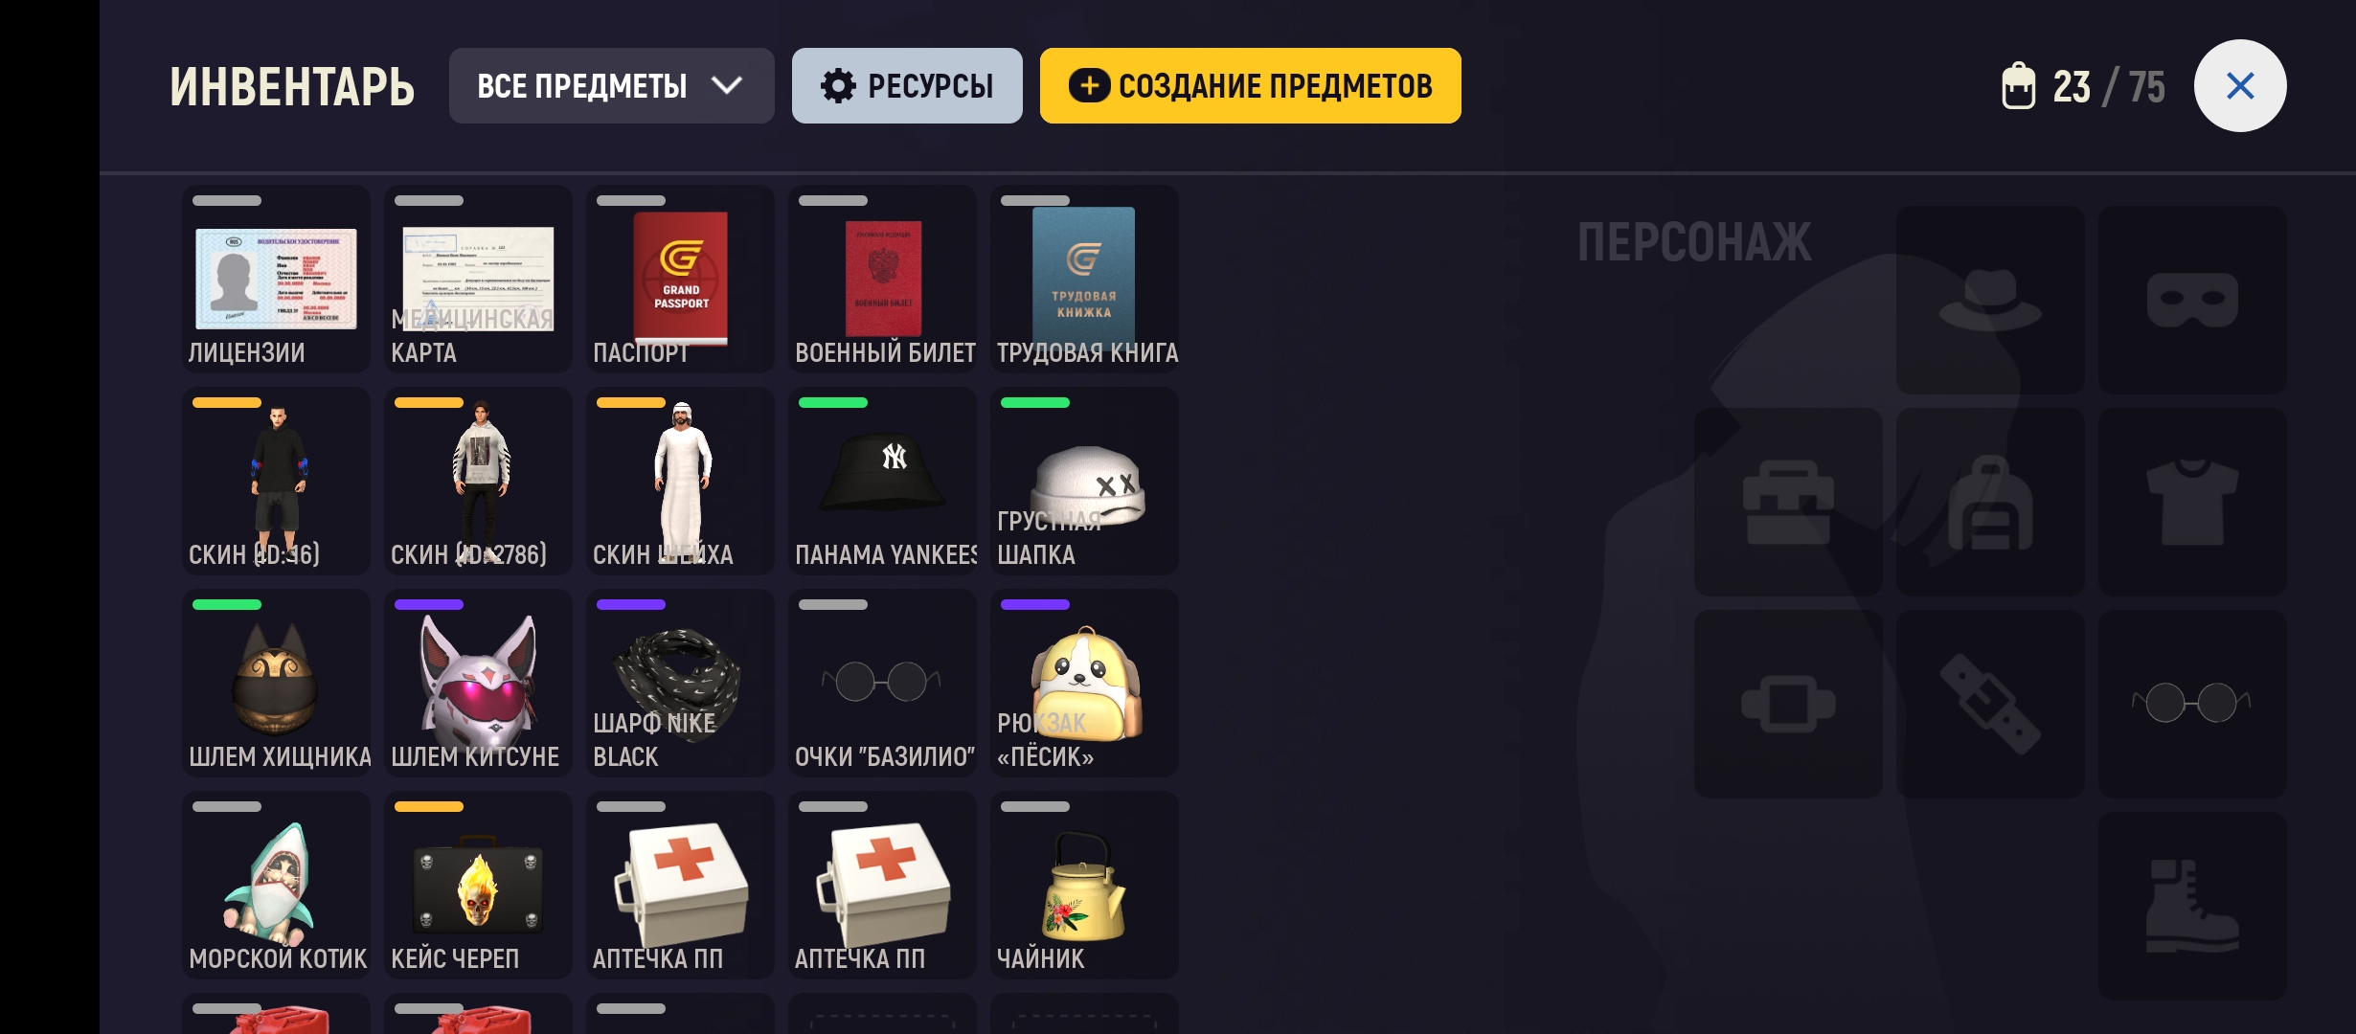Select the Паспорт item
Viewport: 2356px width, 1034px height.
pyautogui.click(x=680, y=280)
